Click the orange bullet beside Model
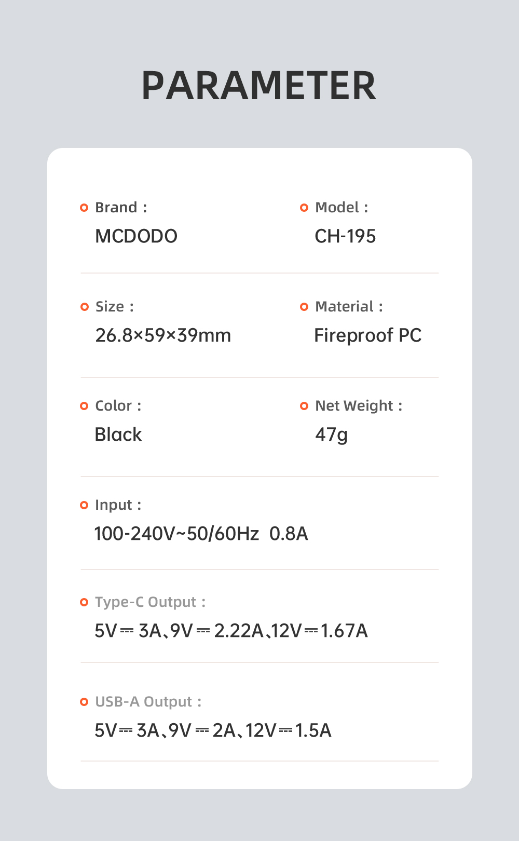The image size is (519, 841). point(304,208)
